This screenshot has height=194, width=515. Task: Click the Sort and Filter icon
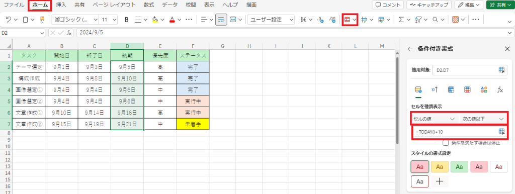click(418, 20)
